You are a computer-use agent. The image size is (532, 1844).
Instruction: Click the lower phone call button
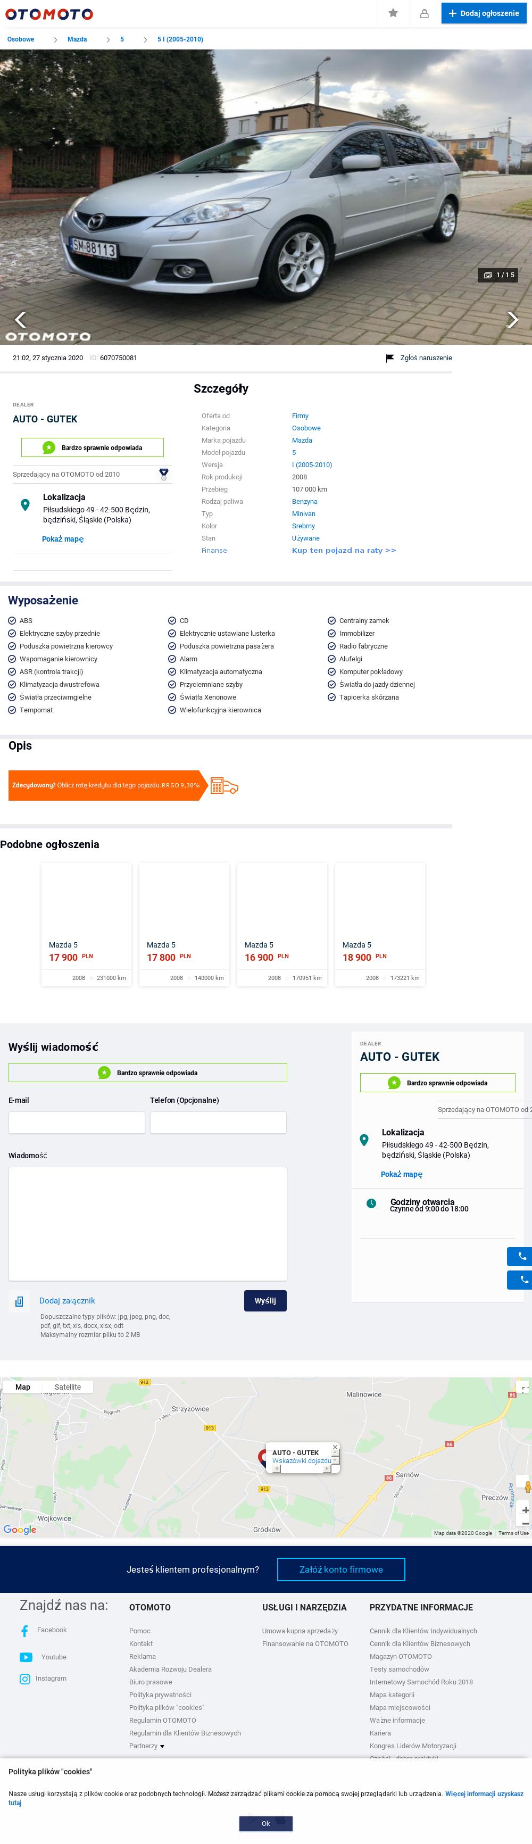(520, 1279)
